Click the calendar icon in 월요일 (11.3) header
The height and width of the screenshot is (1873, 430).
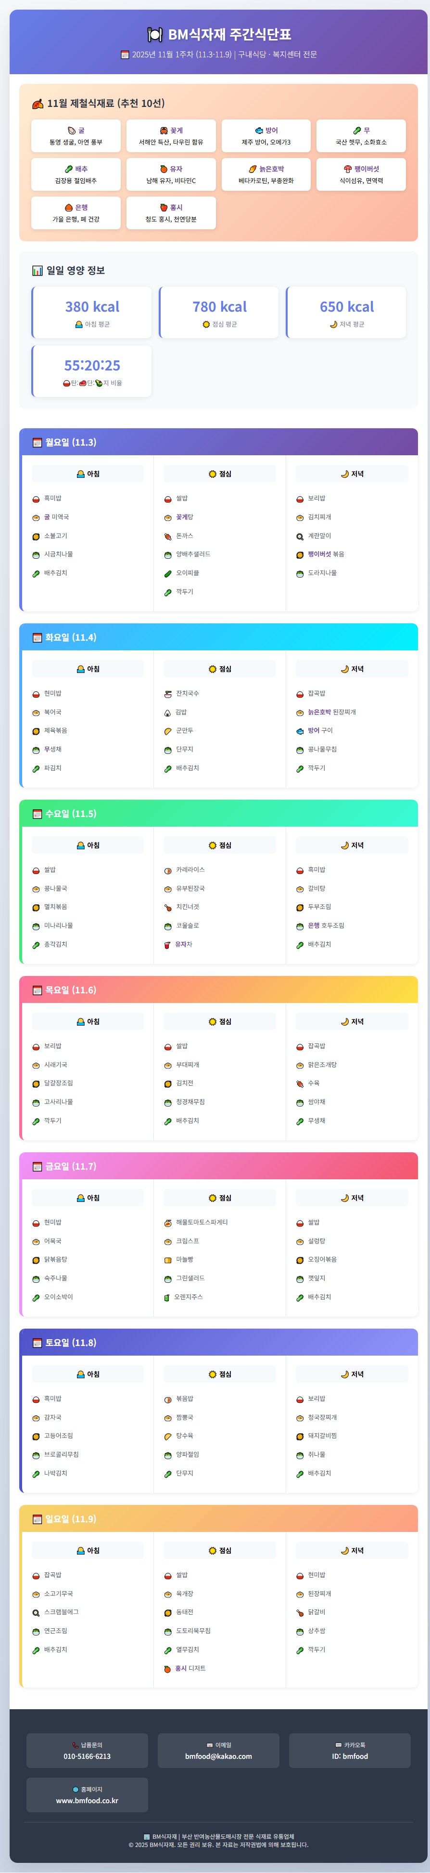coord(37,443)
